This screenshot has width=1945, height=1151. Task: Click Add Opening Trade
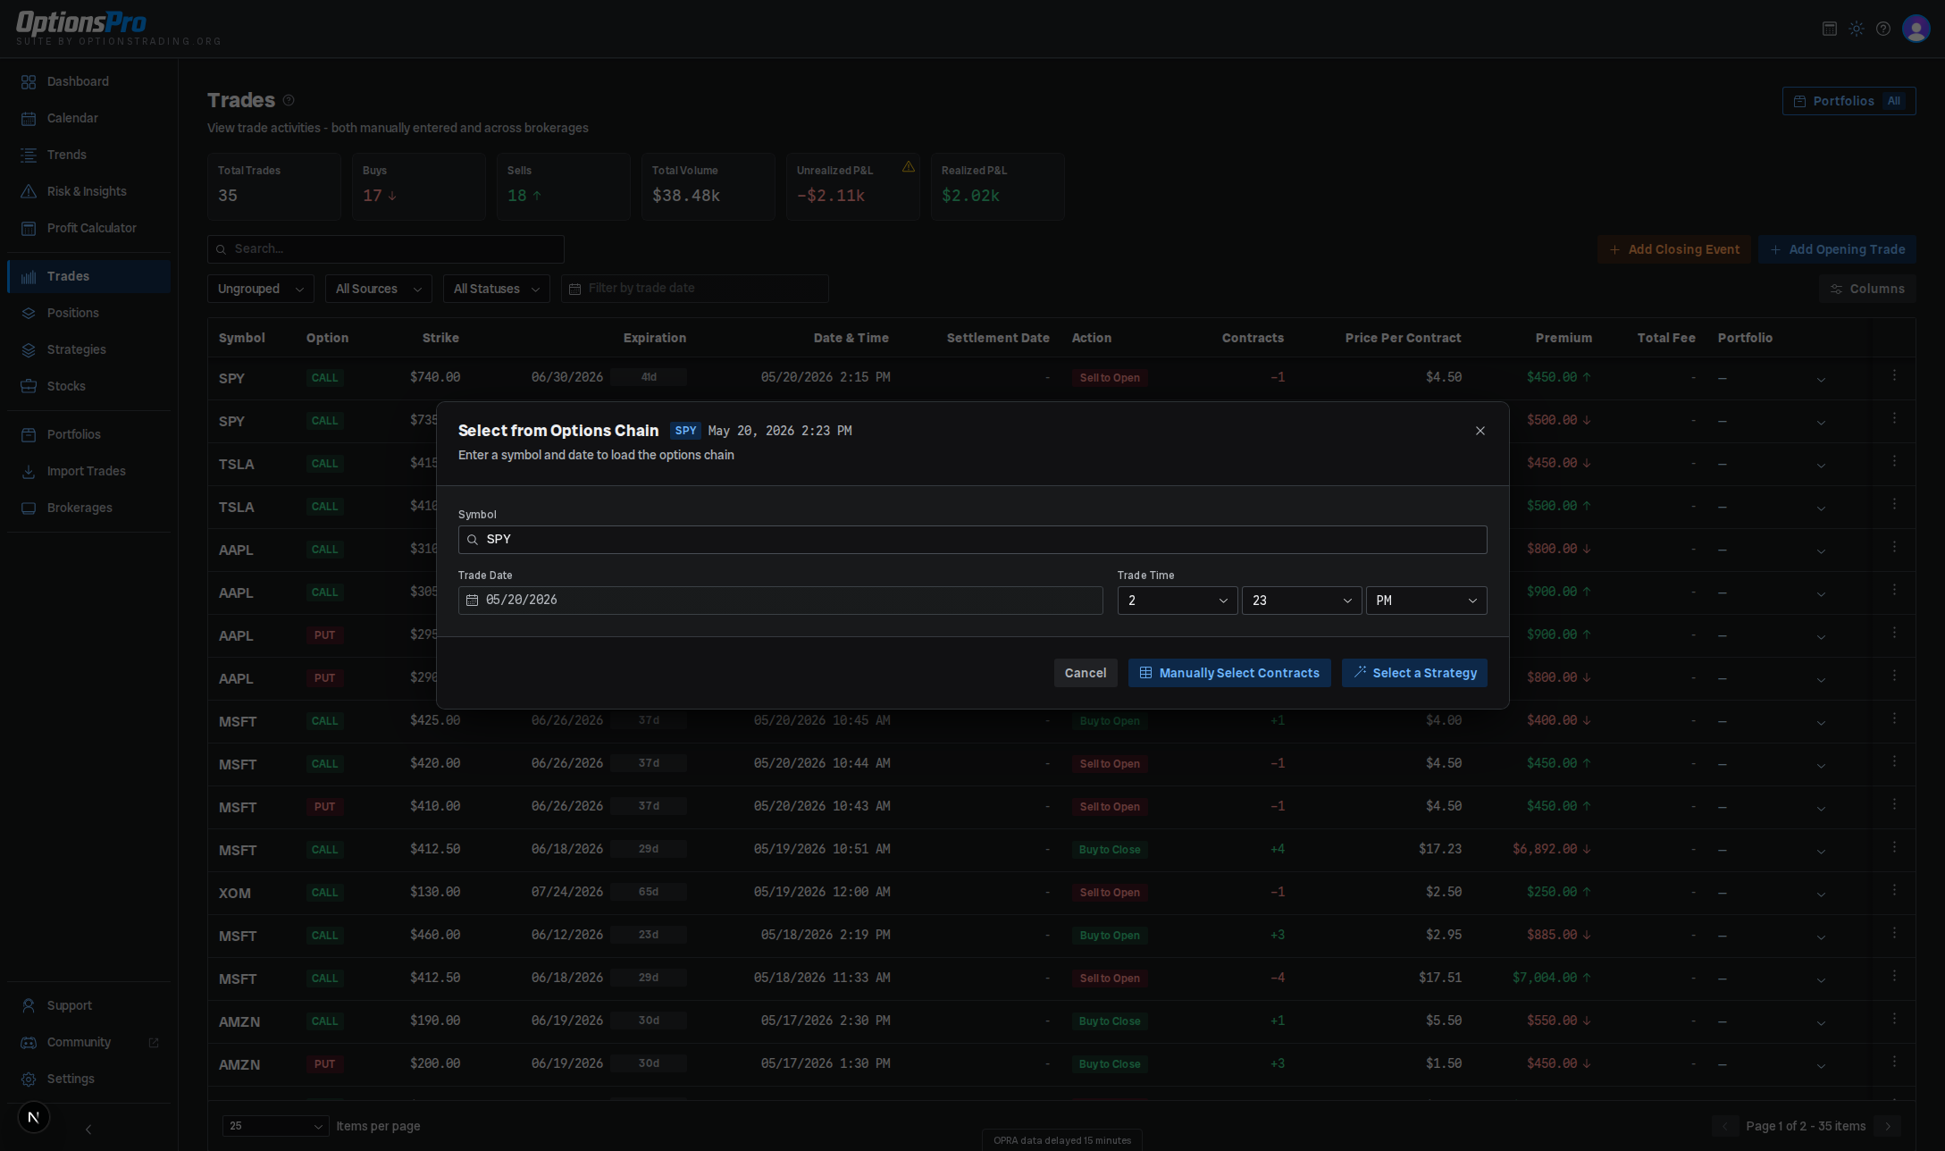[x=1837, y=249]
